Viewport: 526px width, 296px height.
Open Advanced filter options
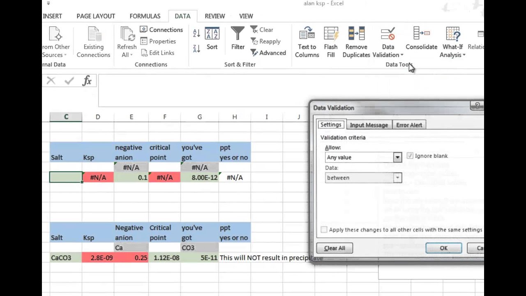[x=268, y=53]
